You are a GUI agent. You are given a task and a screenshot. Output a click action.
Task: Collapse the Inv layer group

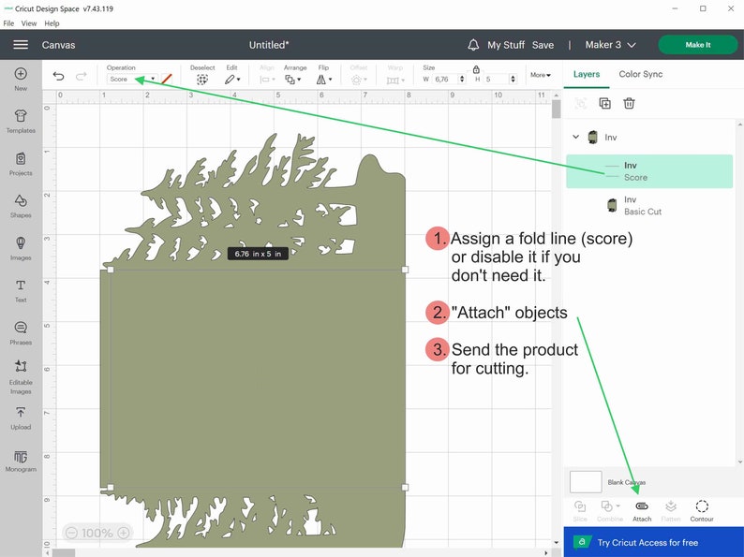tap(575, 137)
